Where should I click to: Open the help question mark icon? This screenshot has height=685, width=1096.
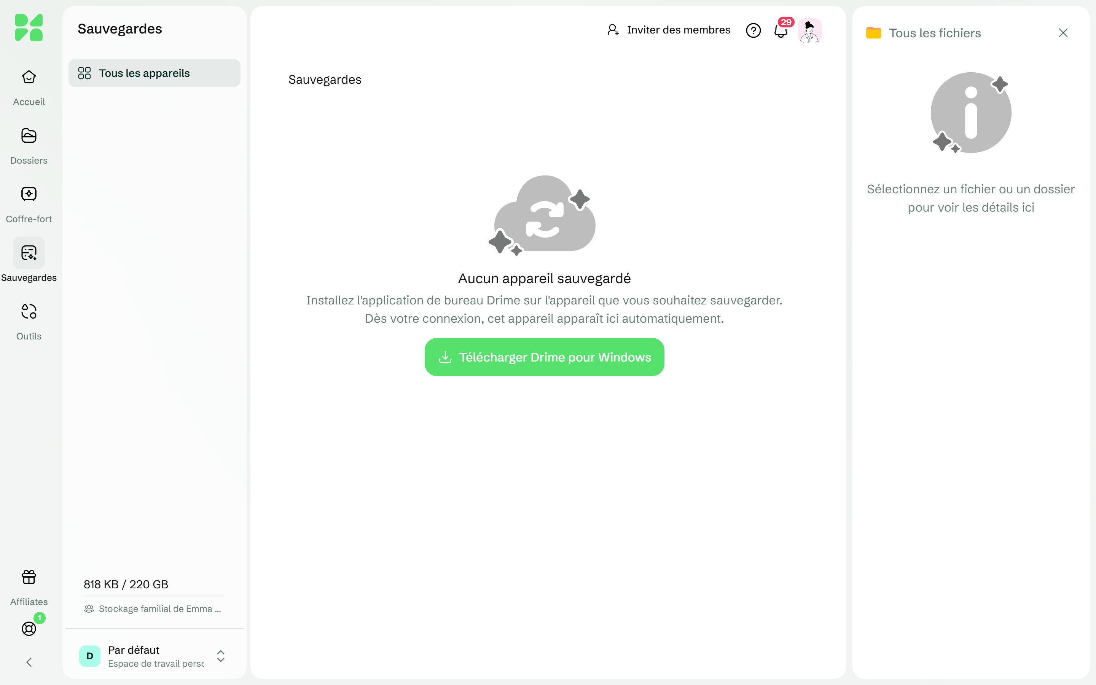point(753,30)
